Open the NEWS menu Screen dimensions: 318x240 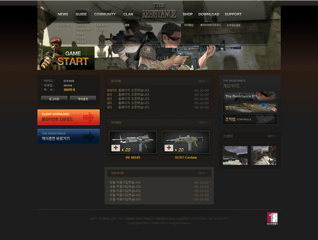coord(63,14)
